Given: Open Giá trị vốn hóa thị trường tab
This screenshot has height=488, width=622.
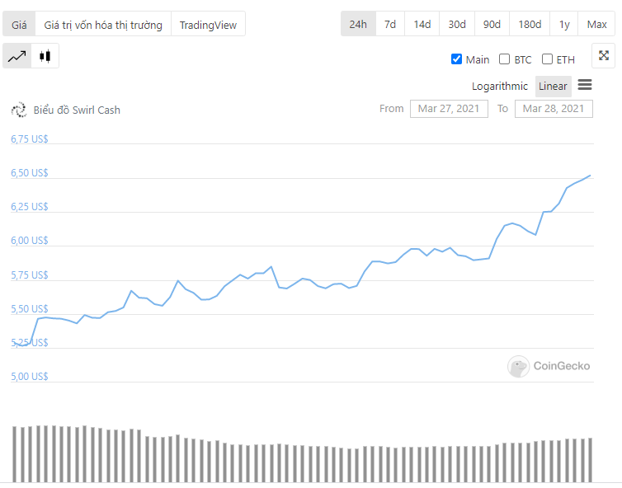Looking at the screenshot, I should [x=103, y=25].
